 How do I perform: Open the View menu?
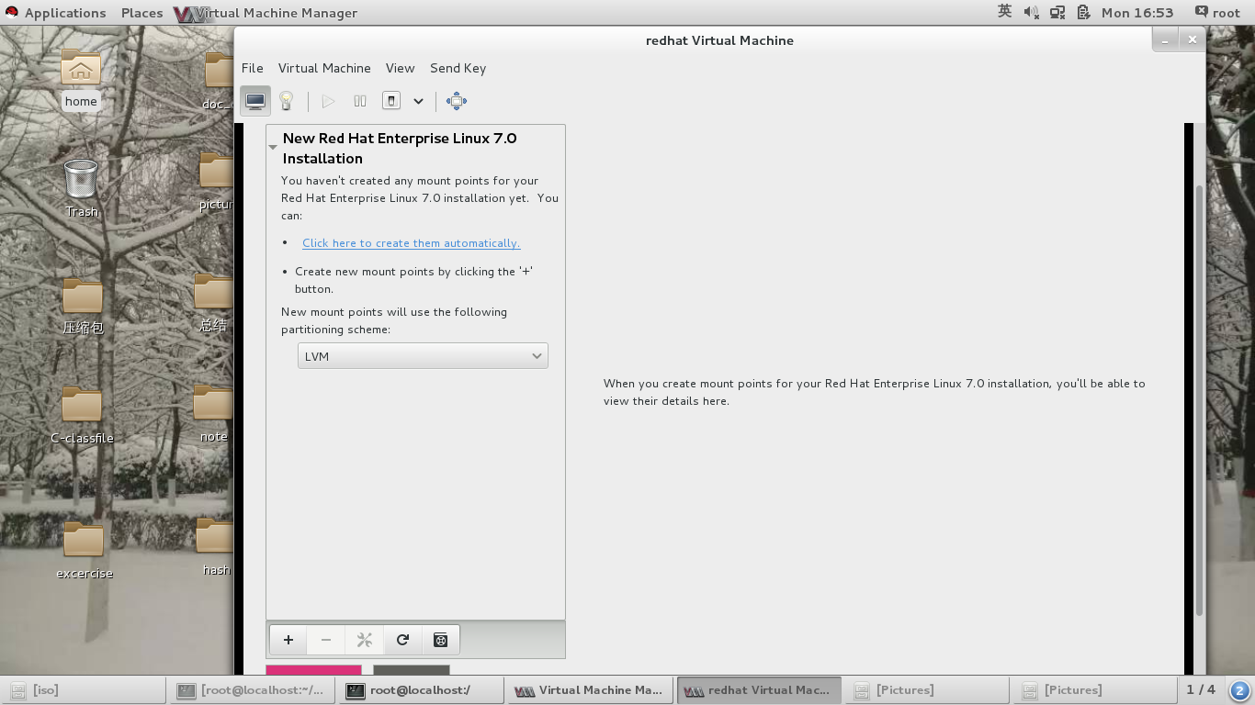(x=400, y=68)
